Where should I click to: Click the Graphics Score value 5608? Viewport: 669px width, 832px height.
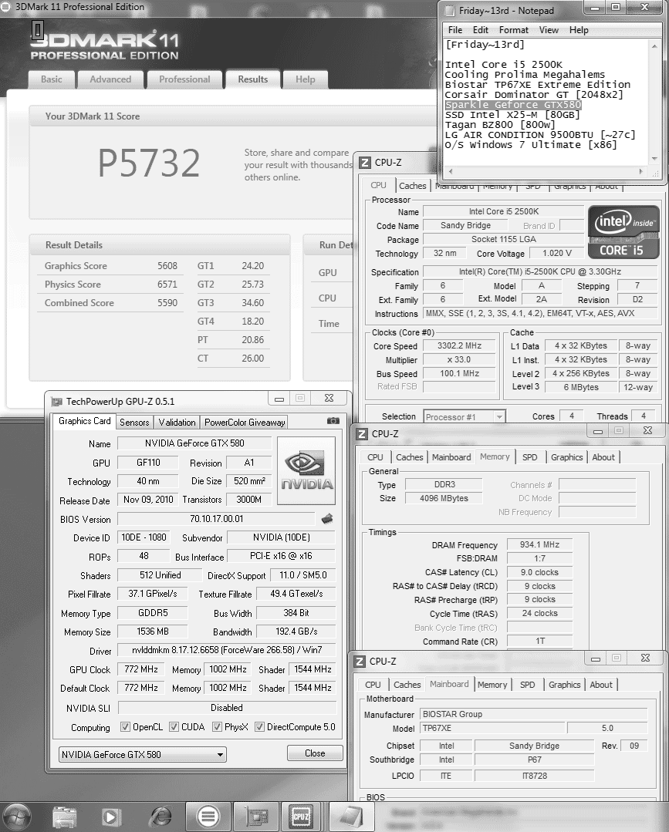click(167, 266)
